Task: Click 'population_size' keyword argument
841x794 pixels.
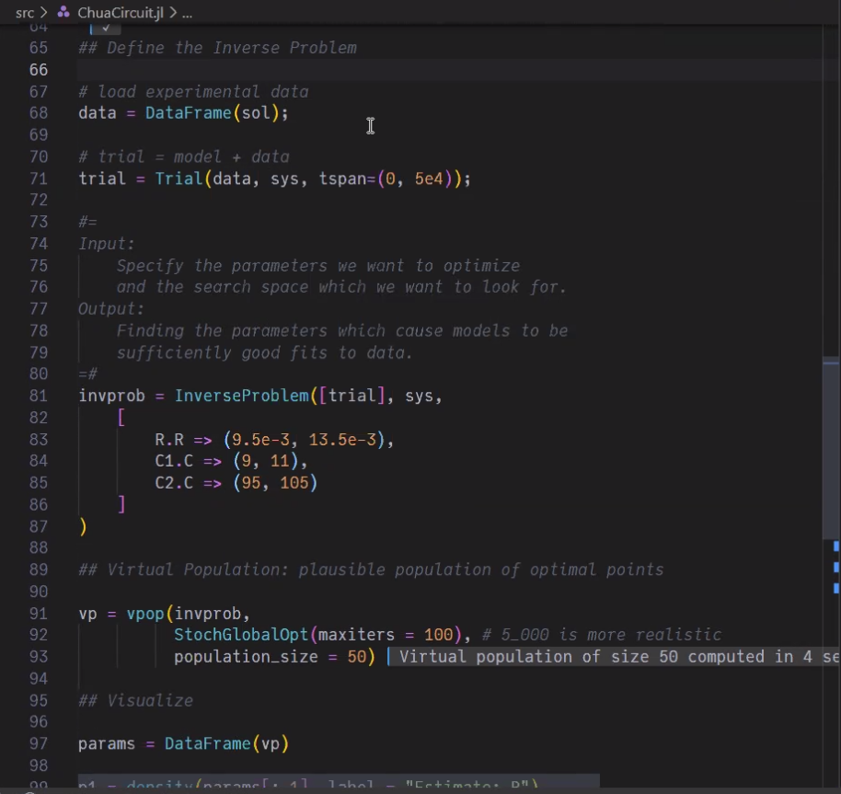Action: click(246, 657)
